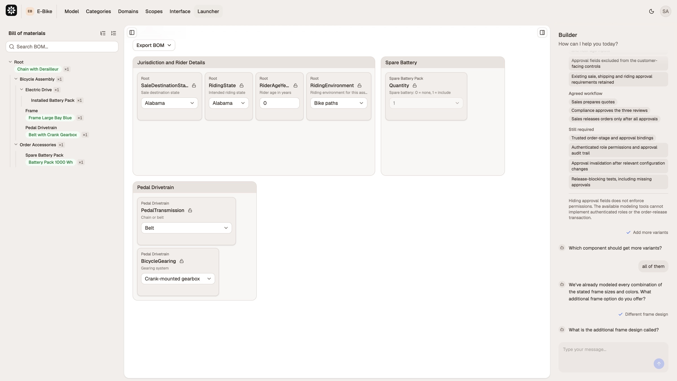Viewport: 677px width, 381px height.
Task: Select Battery Pack 1000 Wh item
Action: (x=50, y=162)
